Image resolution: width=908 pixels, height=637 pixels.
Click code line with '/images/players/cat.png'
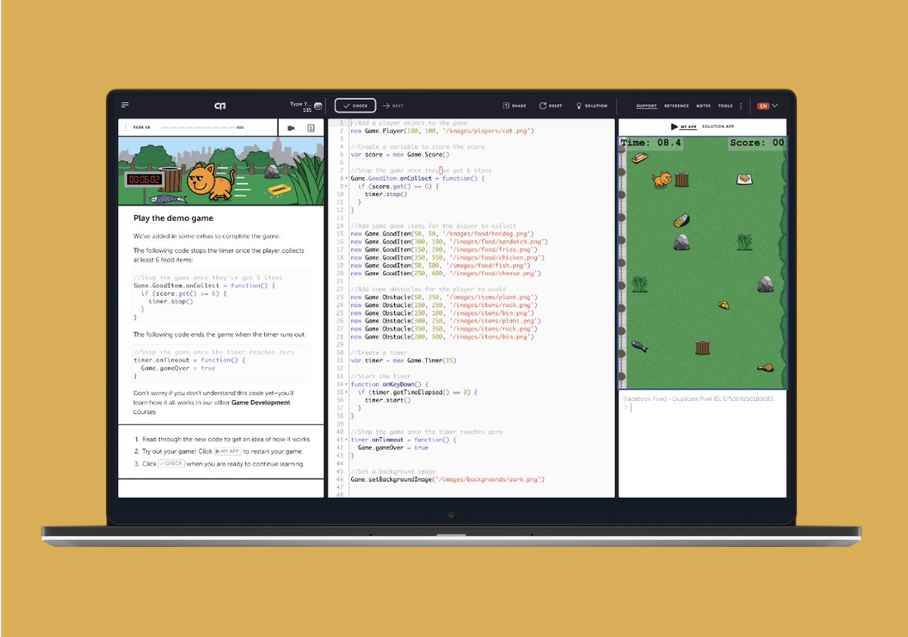point(443,131)
